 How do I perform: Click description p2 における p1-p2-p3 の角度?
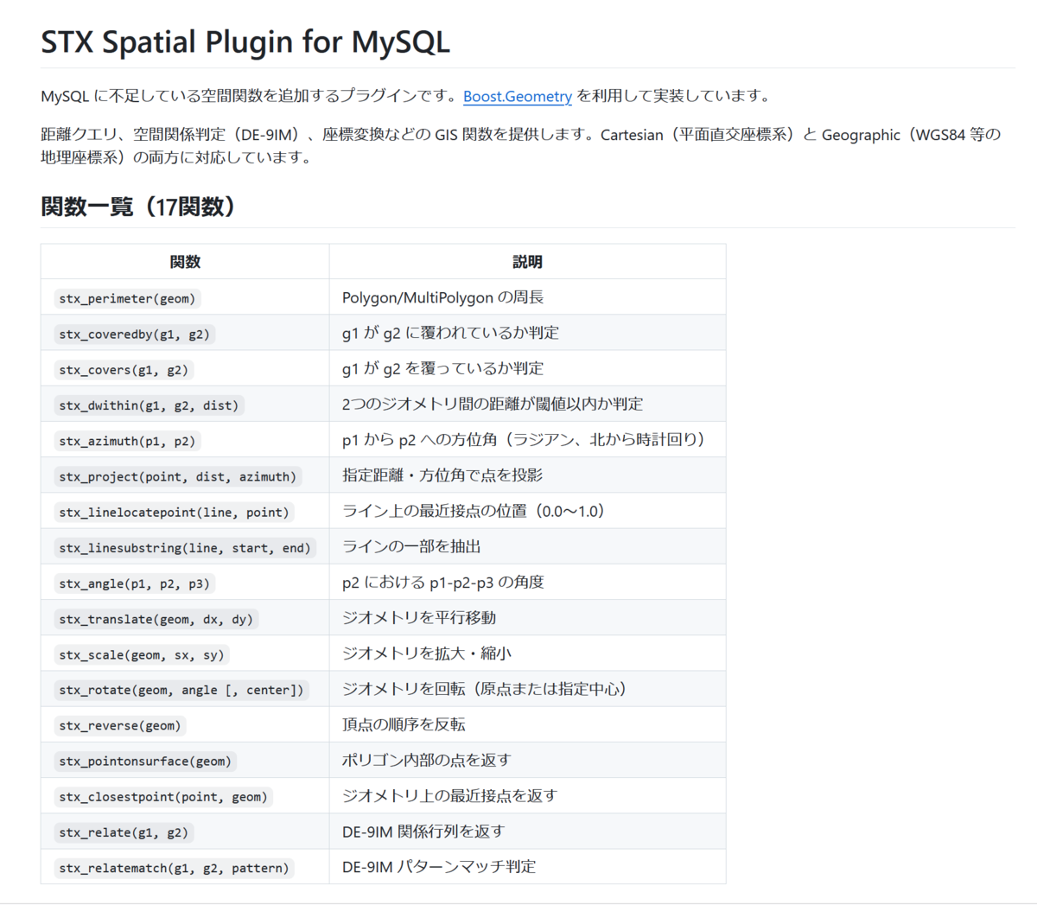[x=443, y=582]
